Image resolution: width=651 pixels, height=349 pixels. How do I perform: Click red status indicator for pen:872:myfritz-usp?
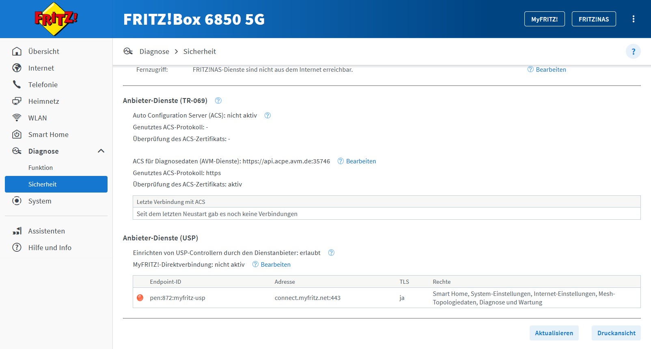(x=140, y=298)
